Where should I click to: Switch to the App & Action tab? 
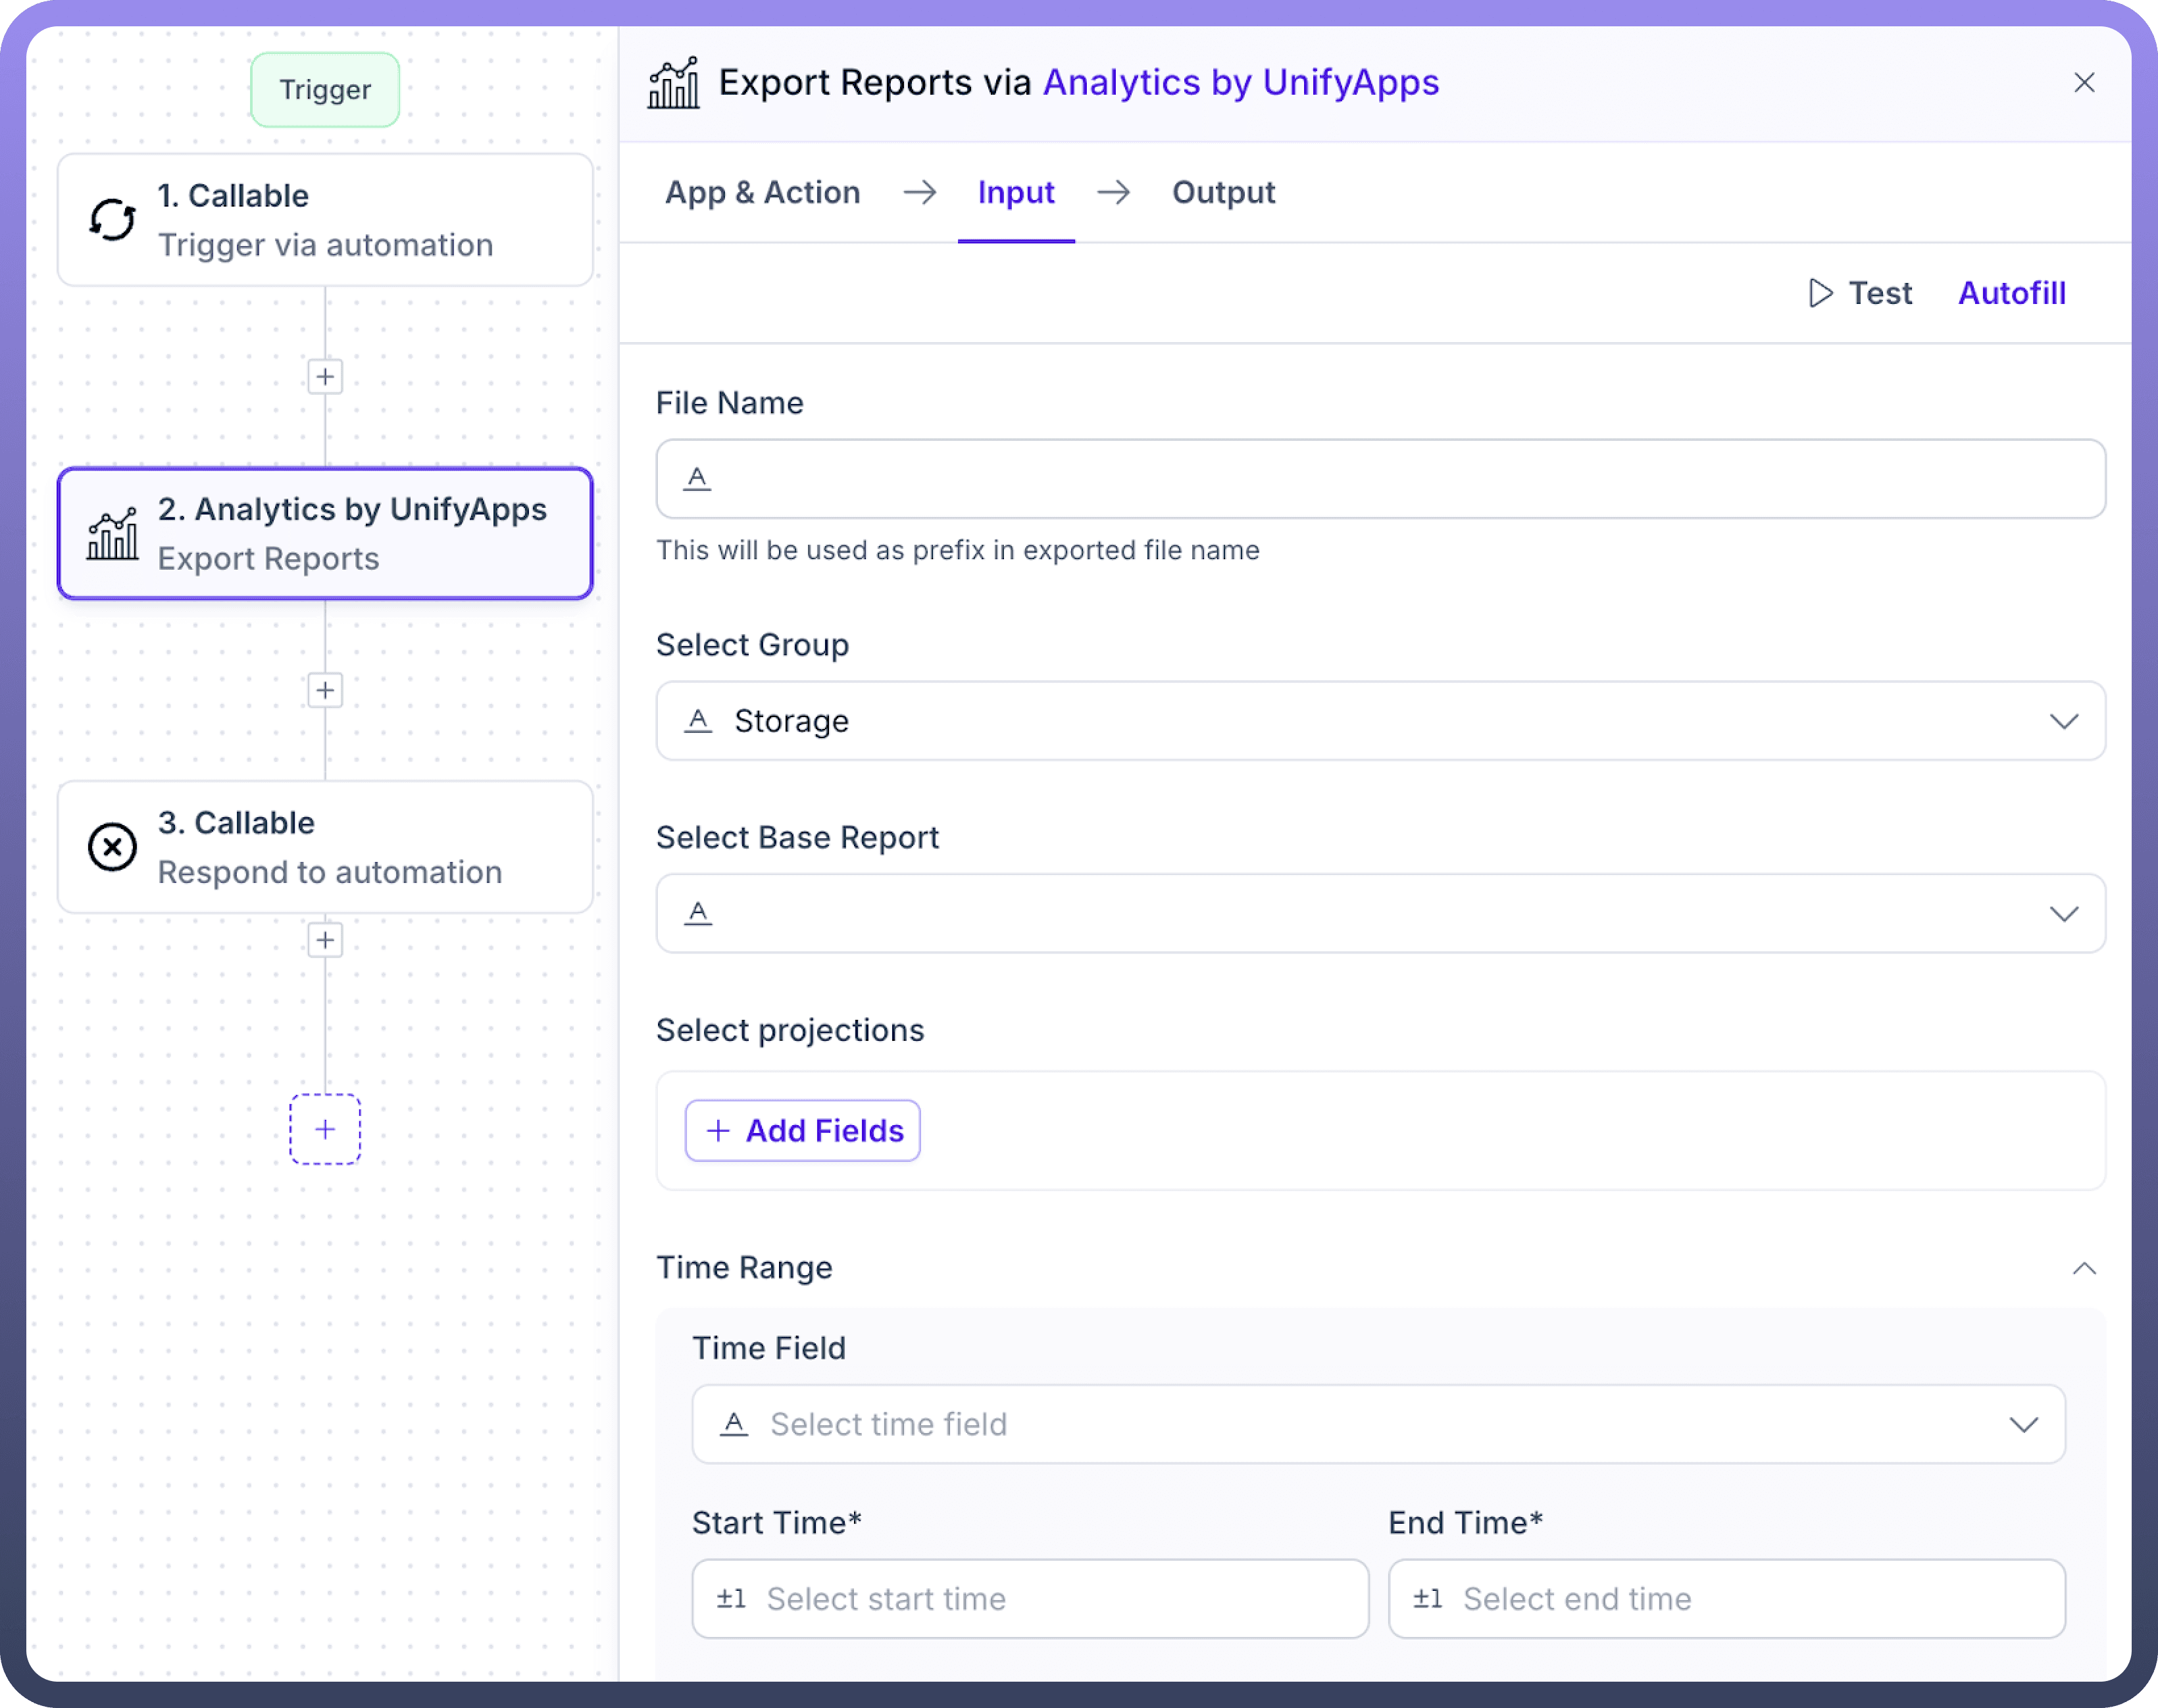762,192
